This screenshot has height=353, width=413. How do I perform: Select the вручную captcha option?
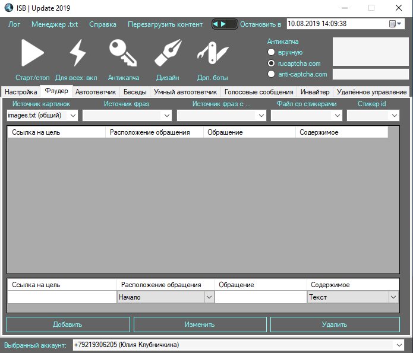coord(271,52)
